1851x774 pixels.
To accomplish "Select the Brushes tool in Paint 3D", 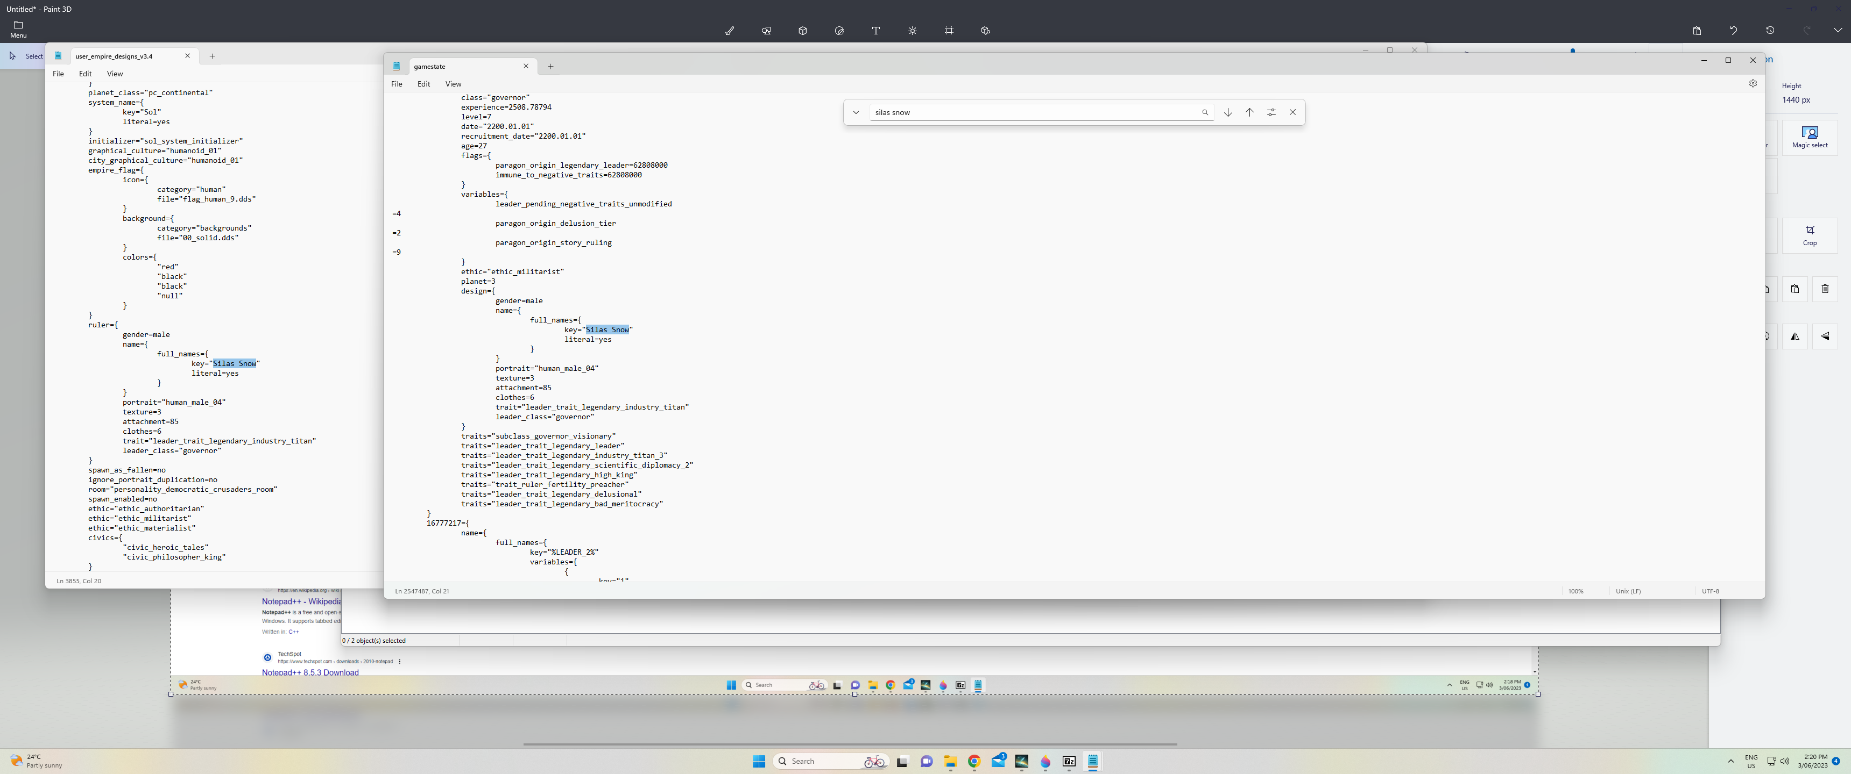I will (x=729, y=31).
